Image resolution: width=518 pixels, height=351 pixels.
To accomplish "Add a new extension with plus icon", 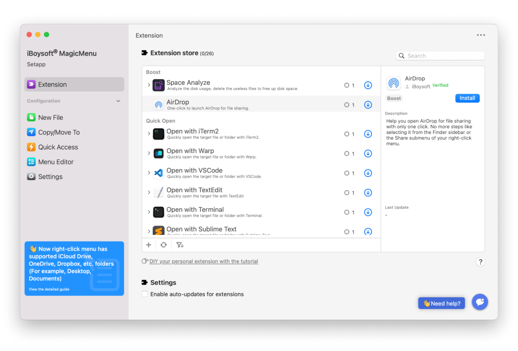I will 149,245.
